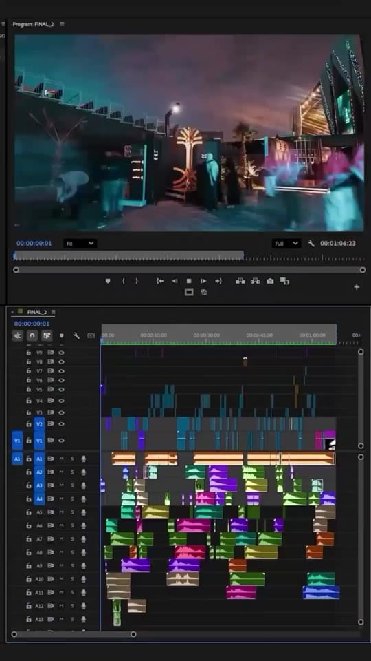Click the Lift button
Viewport: 371px width, 661px height.
point(240,281)
